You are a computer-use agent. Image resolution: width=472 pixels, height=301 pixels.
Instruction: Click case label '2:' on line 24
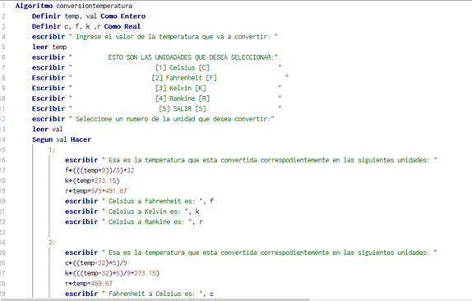click(52, 242)
